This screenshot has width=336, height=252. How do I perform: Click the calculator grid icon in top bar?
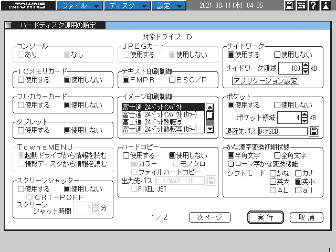pyautogui.click(x=301, y=5)
